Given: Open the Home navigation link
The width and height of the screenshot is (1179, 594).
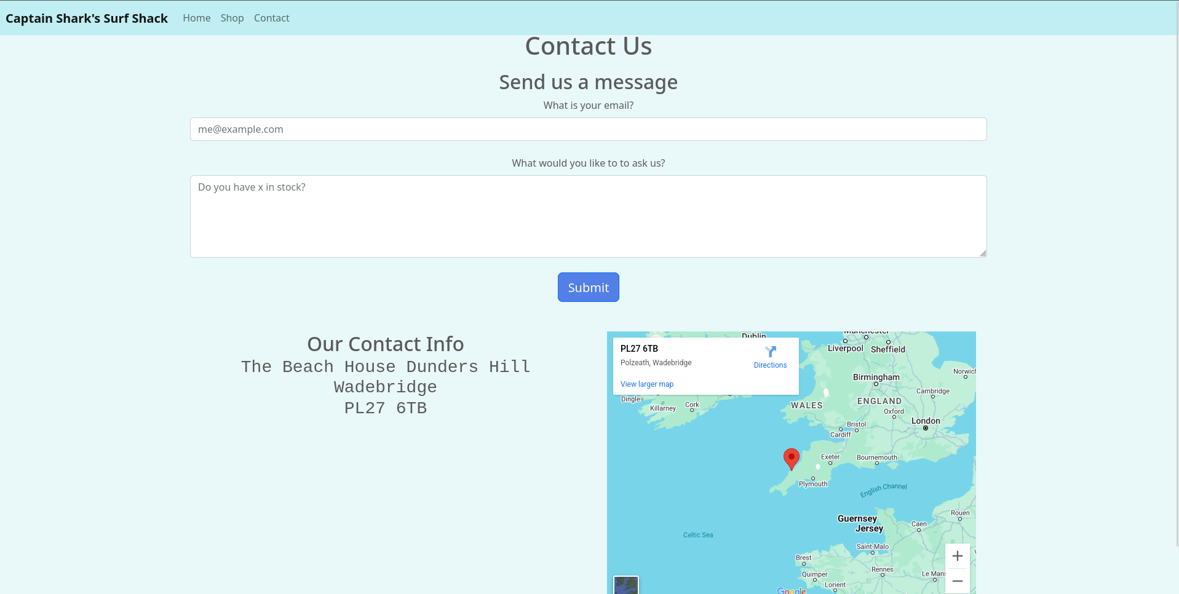Looking at the screenshot, I should coord(196,18).
